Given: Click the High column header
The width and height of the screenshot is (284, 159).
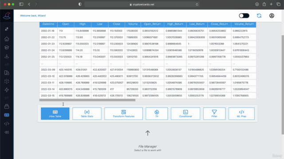Looking at the screenshot, I should [83, 24].
